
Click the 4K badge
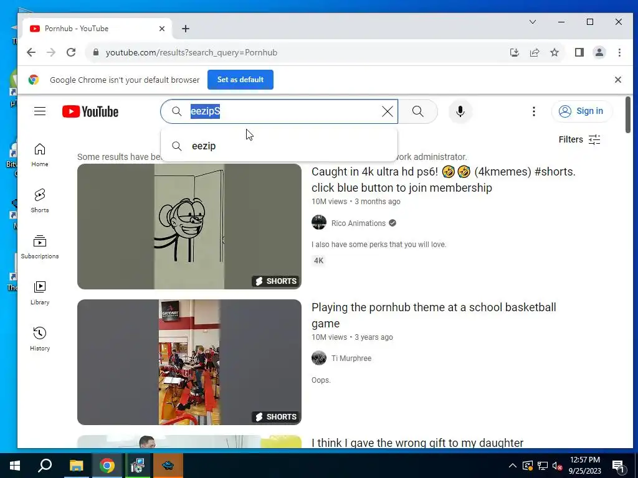[x=318, y=261]
